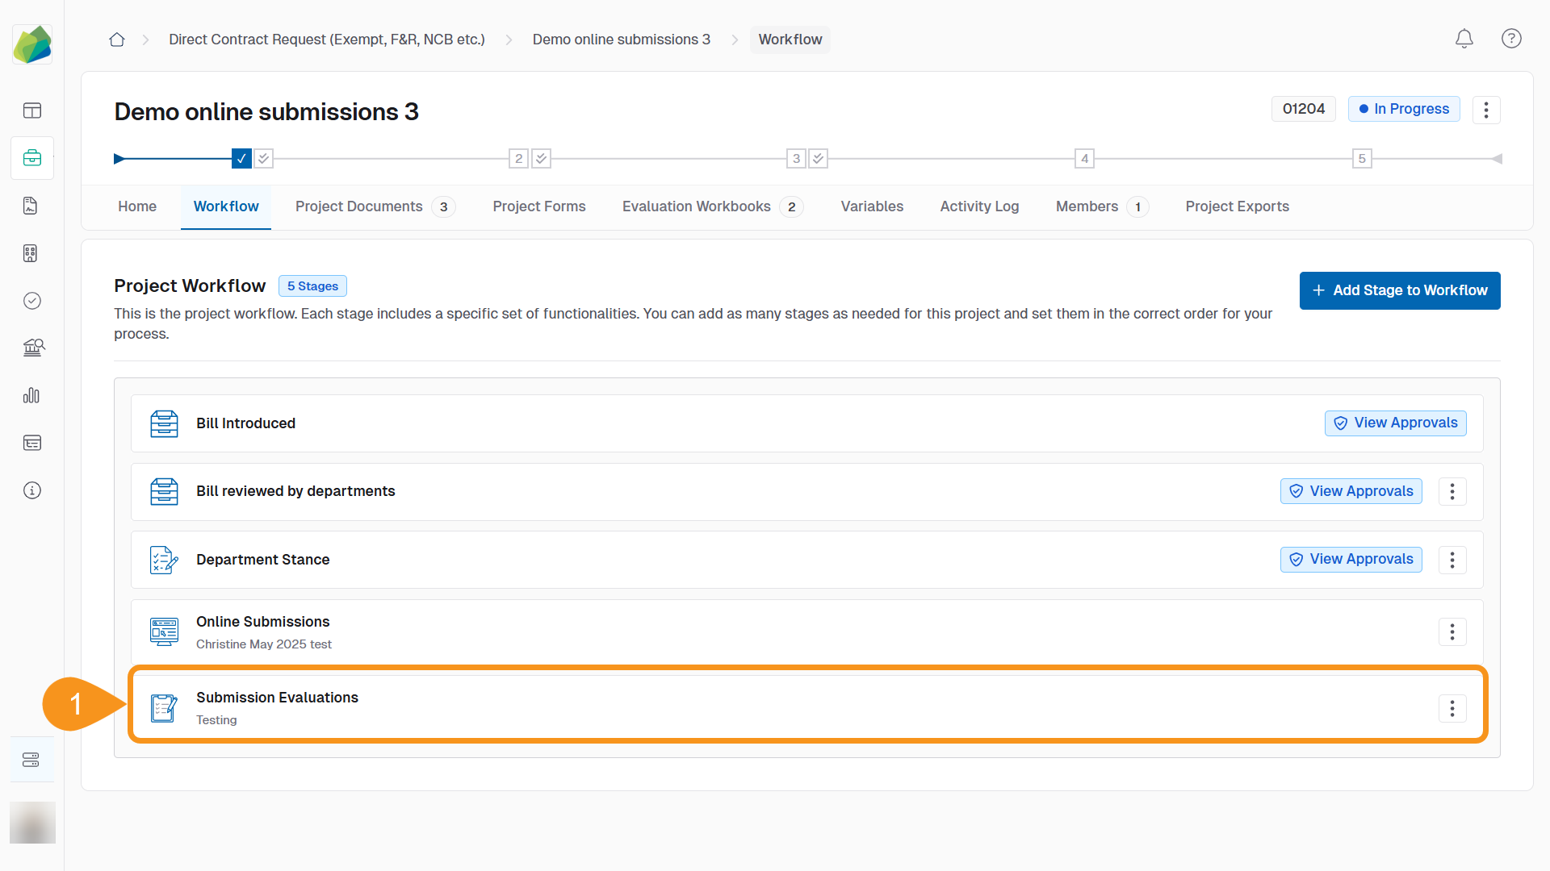
Task: Click the info circle sidebar icon
Action: pyautogui.click(x=32, y=490)
